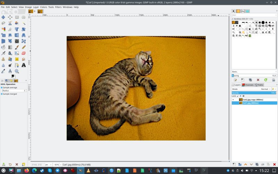Toggle visibility of Cat1.jpg layer

point(233,103)
